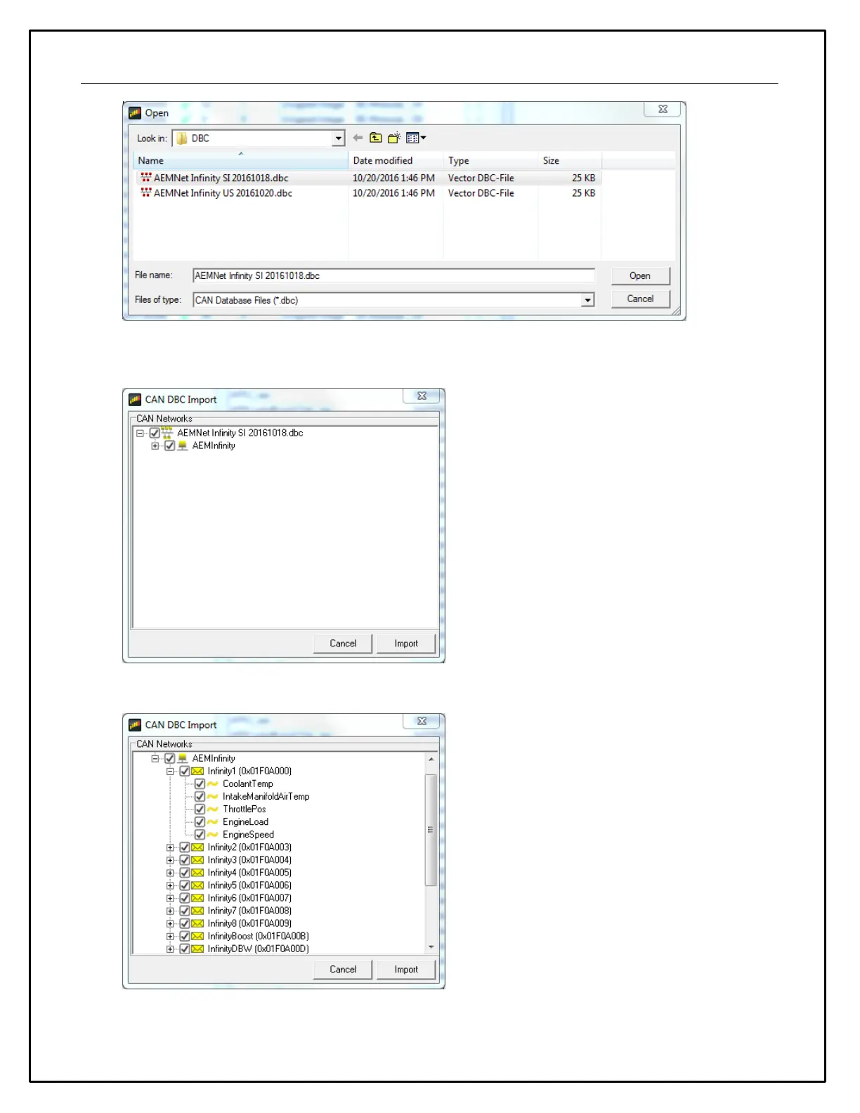Click the DBC file icon beside AEMNet Infinity SI 20161018.dbc in the file list

click(x=146, y=178)
